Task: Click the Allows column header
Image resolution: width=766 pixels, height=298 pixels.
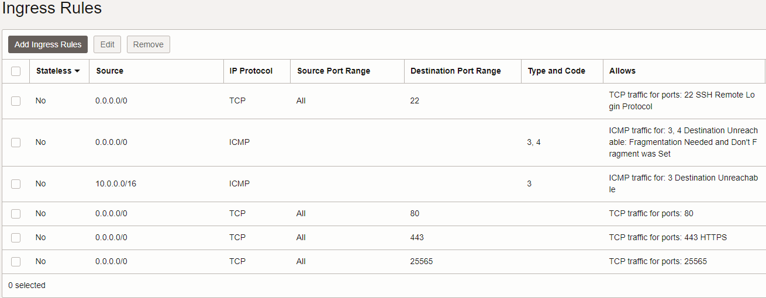Action: tap(622, 71)
